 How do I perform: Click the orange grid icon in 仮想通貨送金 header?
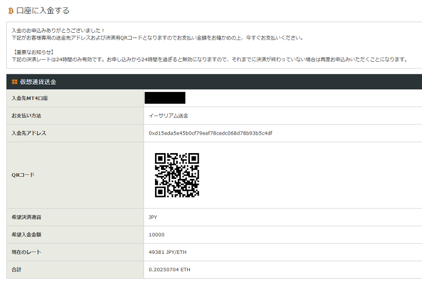[x=15, y=82]
